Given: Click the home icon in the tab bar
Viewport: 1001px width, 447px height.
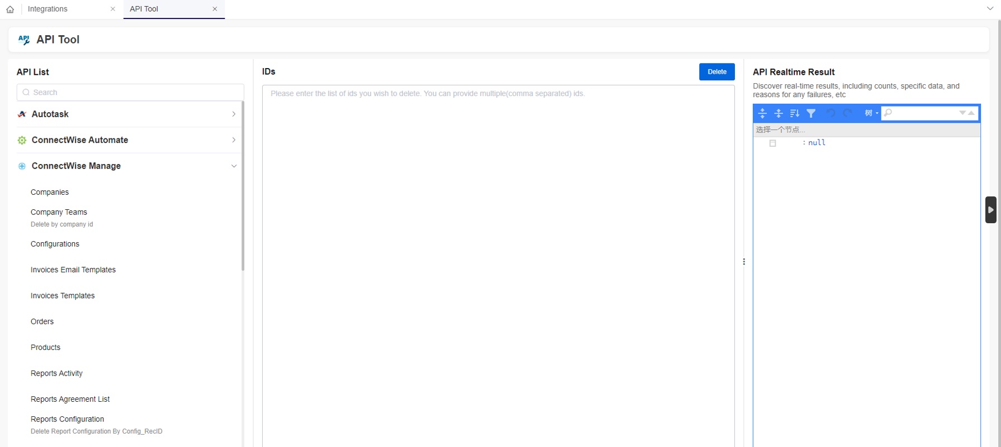Looking at the screenshot, I should pyautogui.click(x=10, y=9).
